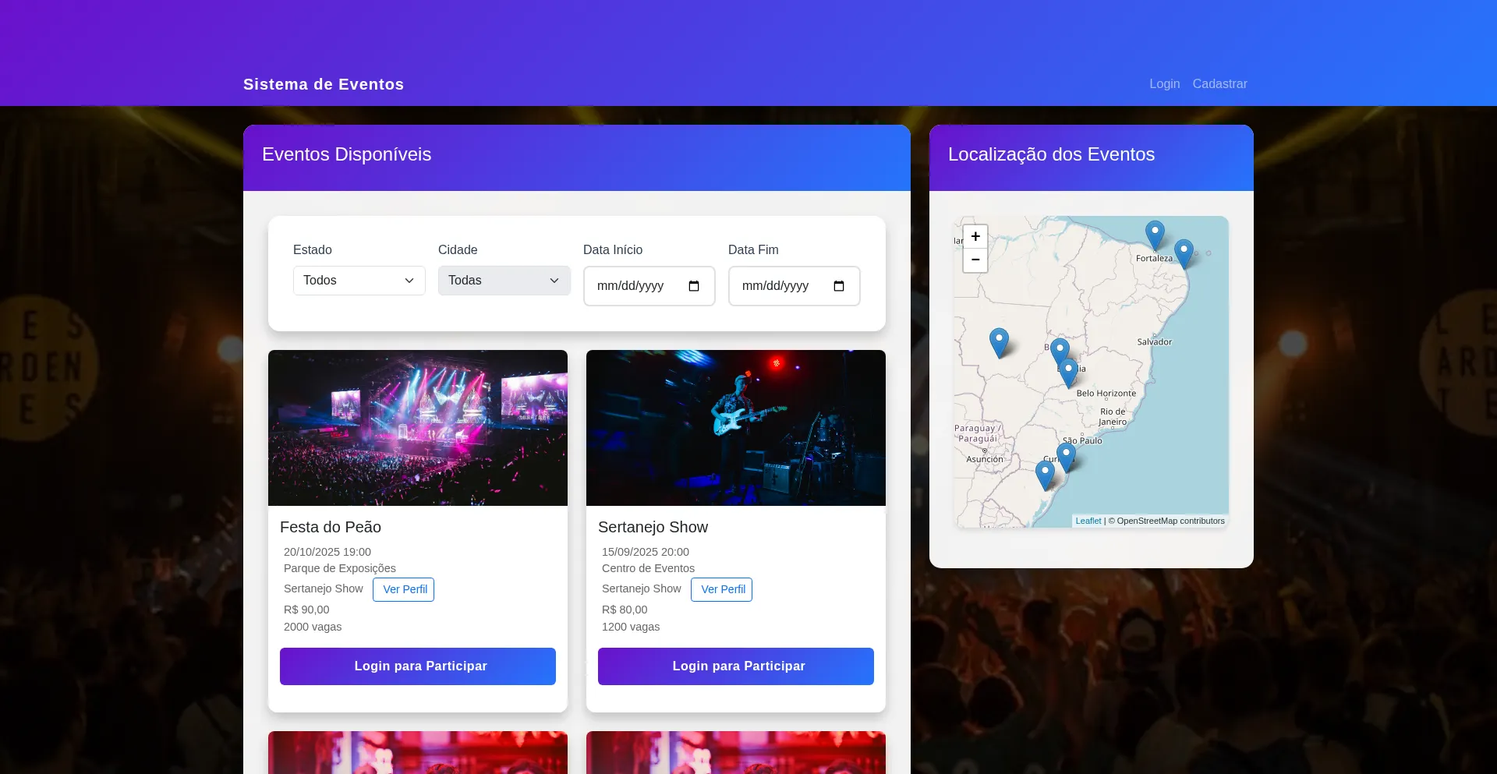
Task: Click the Salvador label on the map
Action: click(1154, 342)
